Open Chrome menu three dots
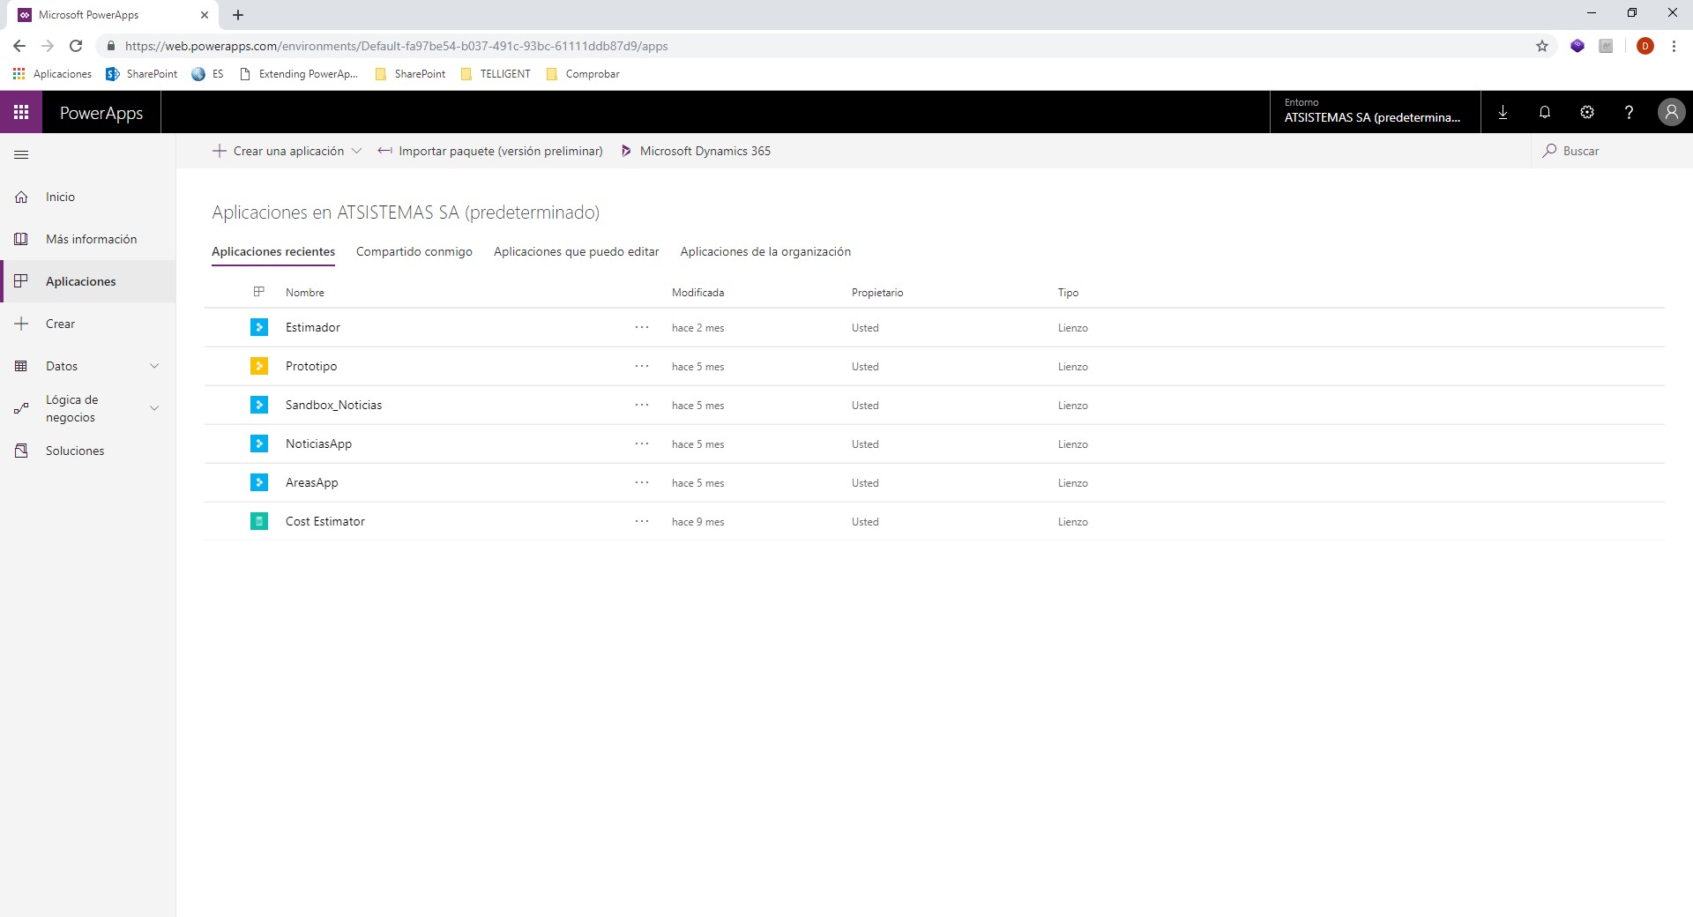Screen dimensions: 1693x917 point(1674,46)
